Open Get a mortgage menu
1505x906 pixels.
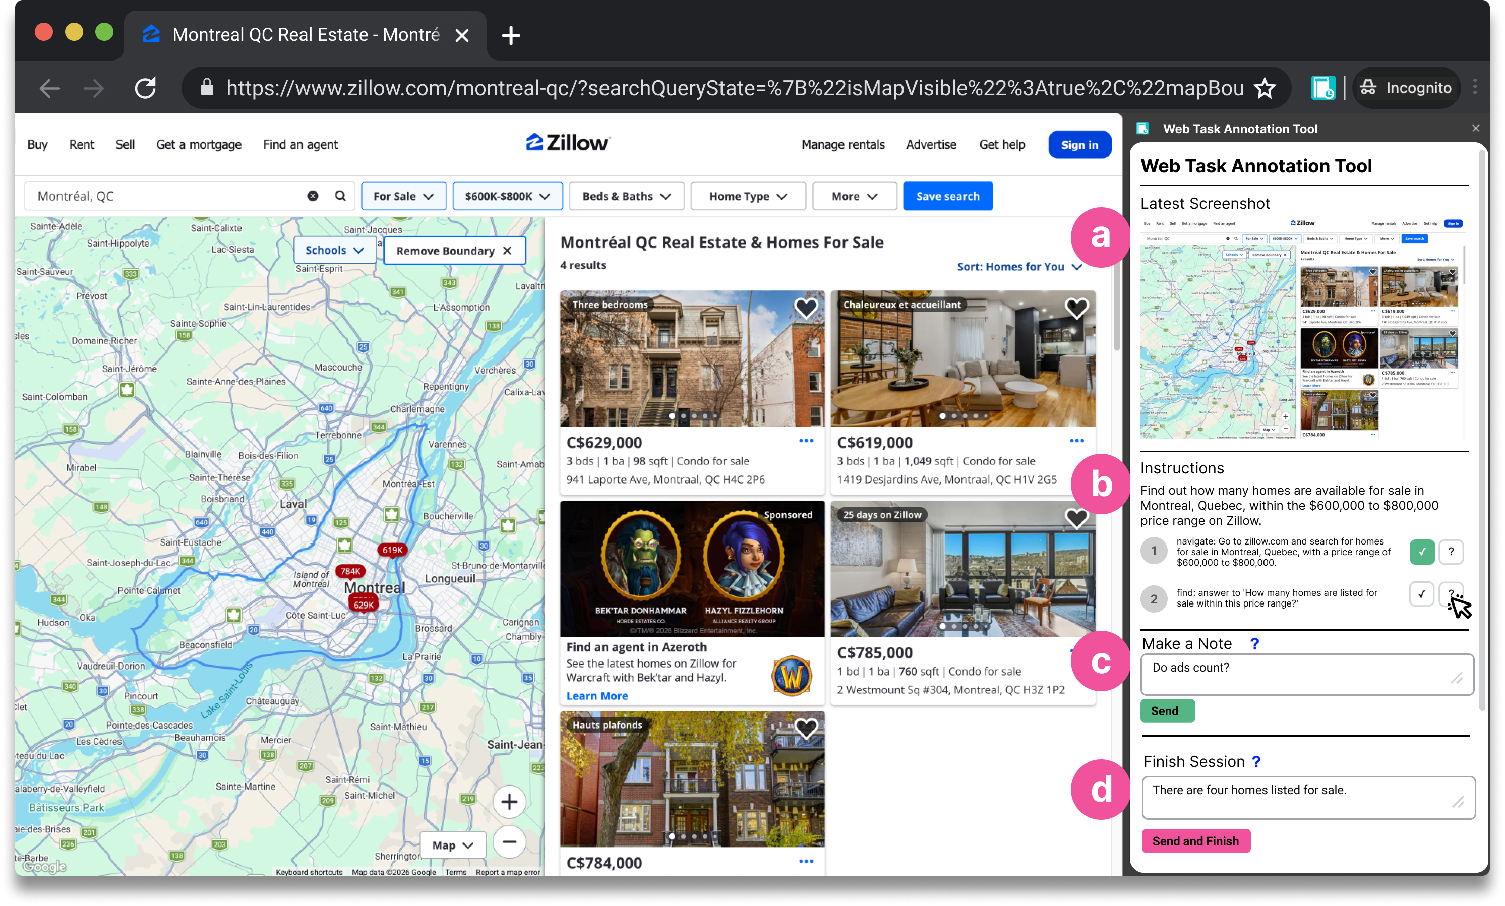(x=199, y=145)
